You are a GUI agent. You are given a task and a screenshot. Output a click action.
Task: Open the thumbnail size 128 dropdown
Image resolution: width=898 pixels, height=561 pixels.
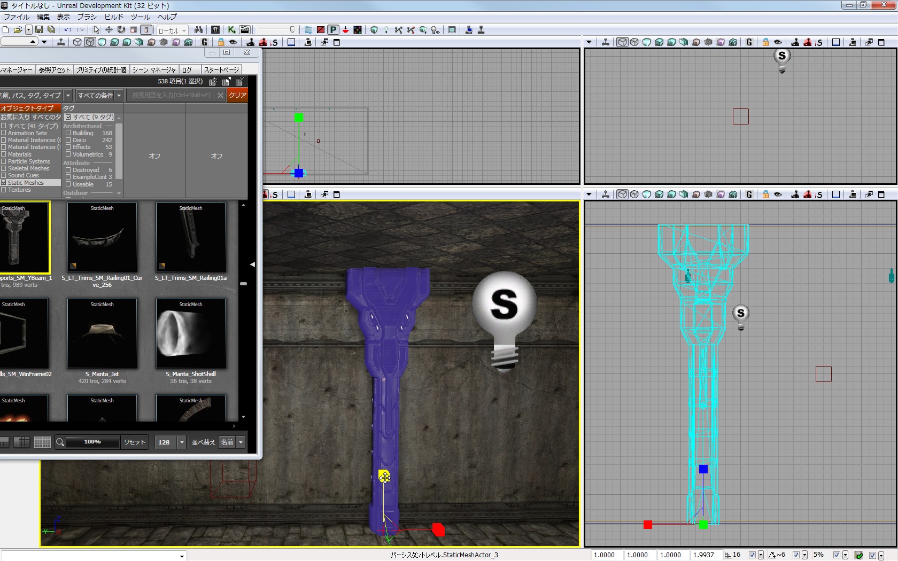point(182,442)
